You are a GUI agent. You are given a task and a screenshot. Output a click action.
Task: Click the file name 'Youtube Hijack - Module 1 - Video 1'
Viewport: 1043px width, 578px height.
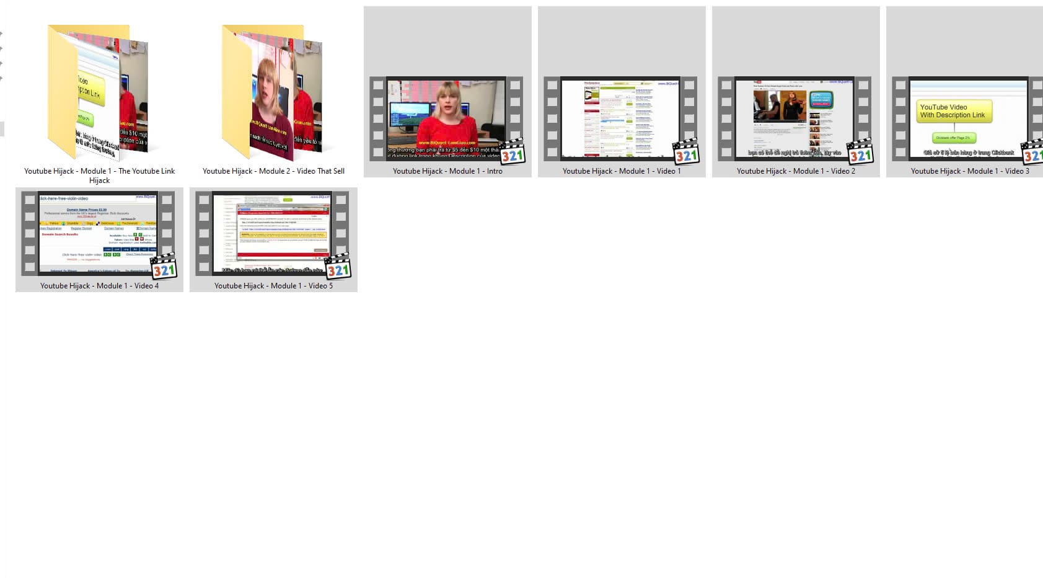pos(622,171)
